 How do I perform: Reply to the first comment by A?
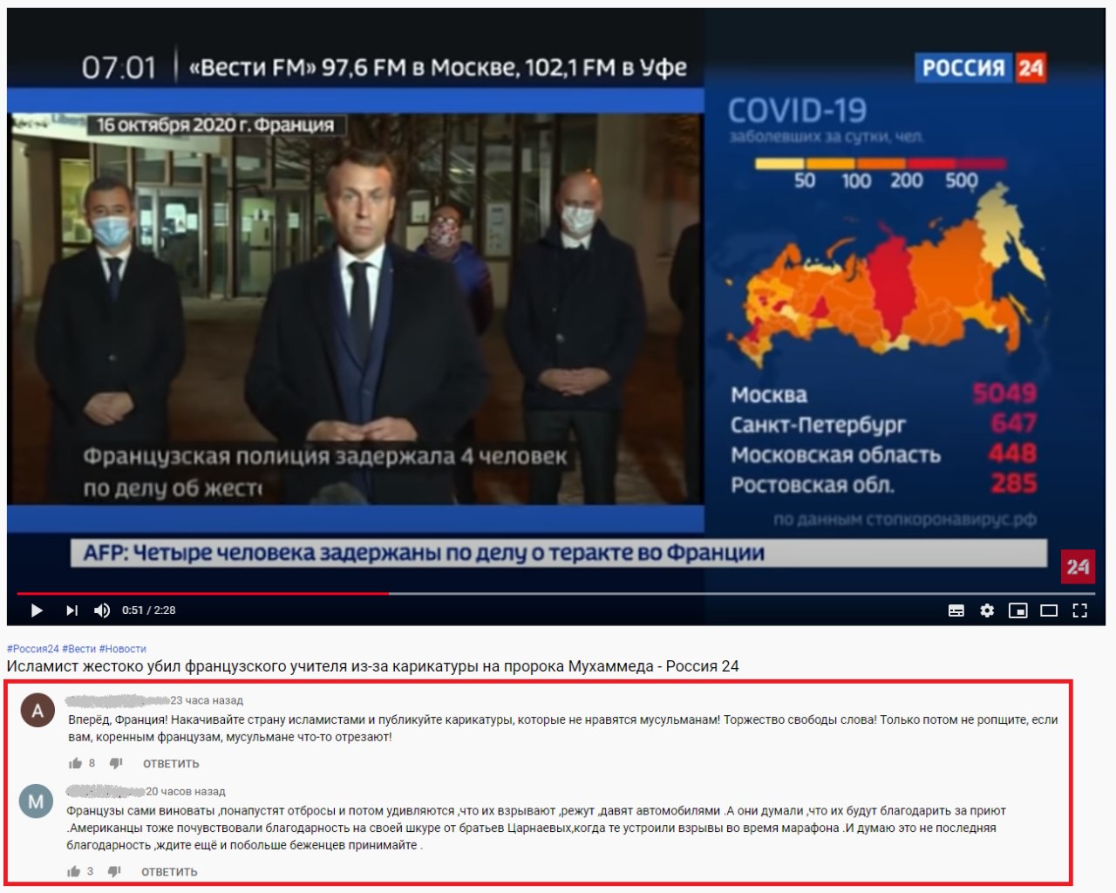(171, 764)
